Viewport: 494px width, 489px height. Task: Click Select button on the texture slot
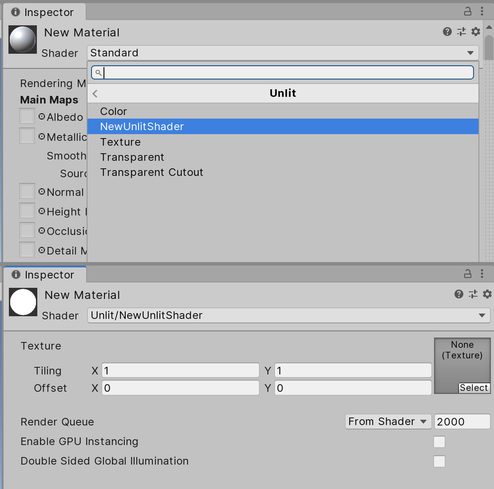(474, 388)
